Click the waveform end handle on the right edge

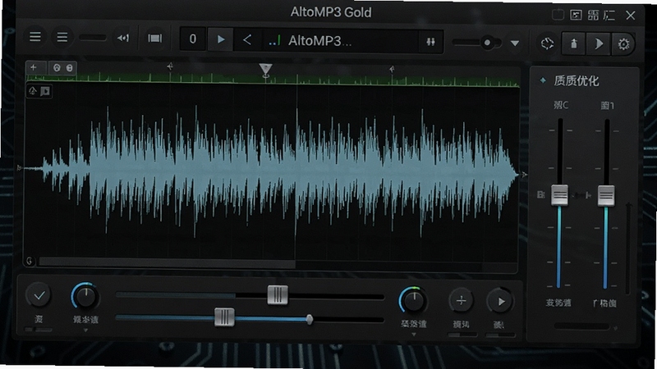(x=524, y=175)
